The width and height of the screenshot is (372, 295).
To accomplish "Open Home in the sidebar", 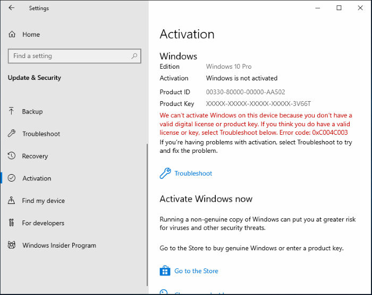I will coord(31,35).
